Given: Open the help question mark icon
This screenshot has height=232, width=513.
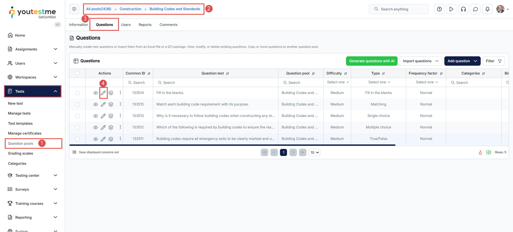Looking at the screenshot, I should click(x=439, y=9).
